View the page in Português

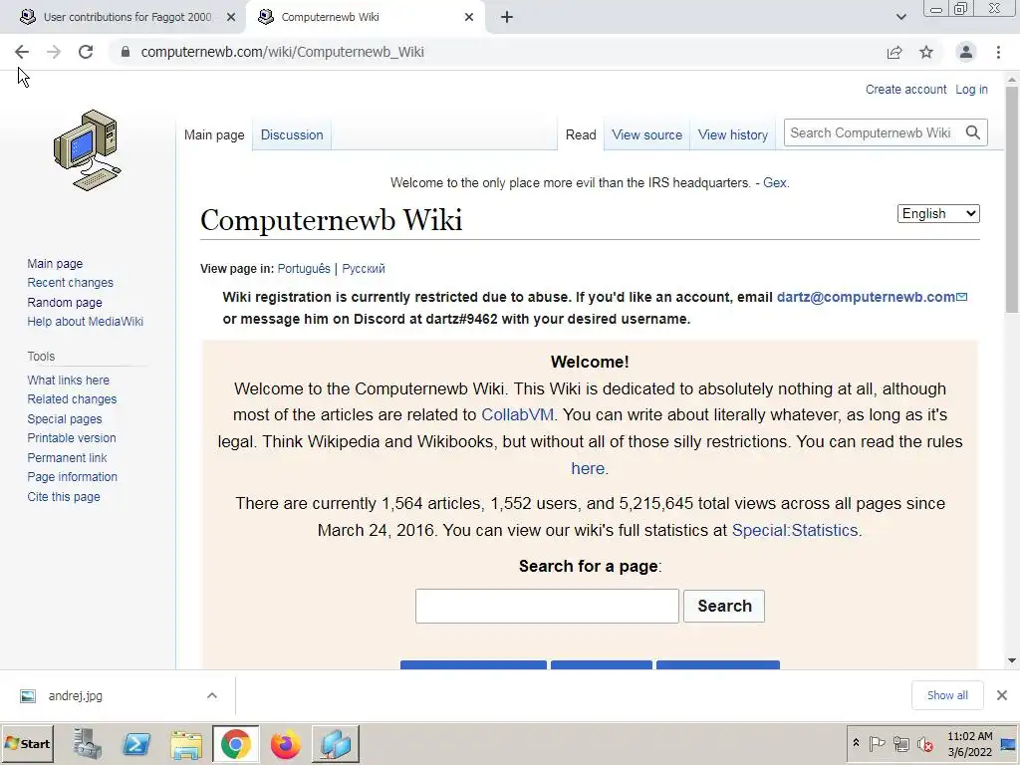[304, 269]
